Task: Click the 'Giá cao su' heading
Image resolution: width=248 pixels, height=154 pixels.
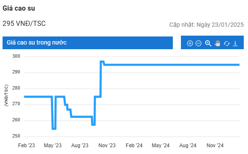Action: tap(19, 8)
